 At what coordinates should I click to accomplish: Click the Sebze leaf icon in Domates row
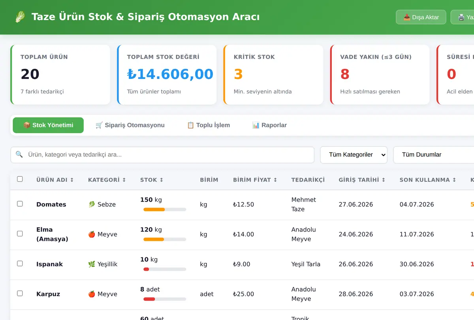pos(92,204)
